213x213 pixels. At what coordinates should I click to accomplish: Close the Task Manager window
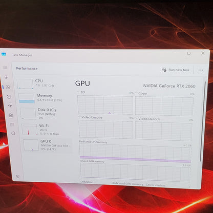[x=203, y=53]
